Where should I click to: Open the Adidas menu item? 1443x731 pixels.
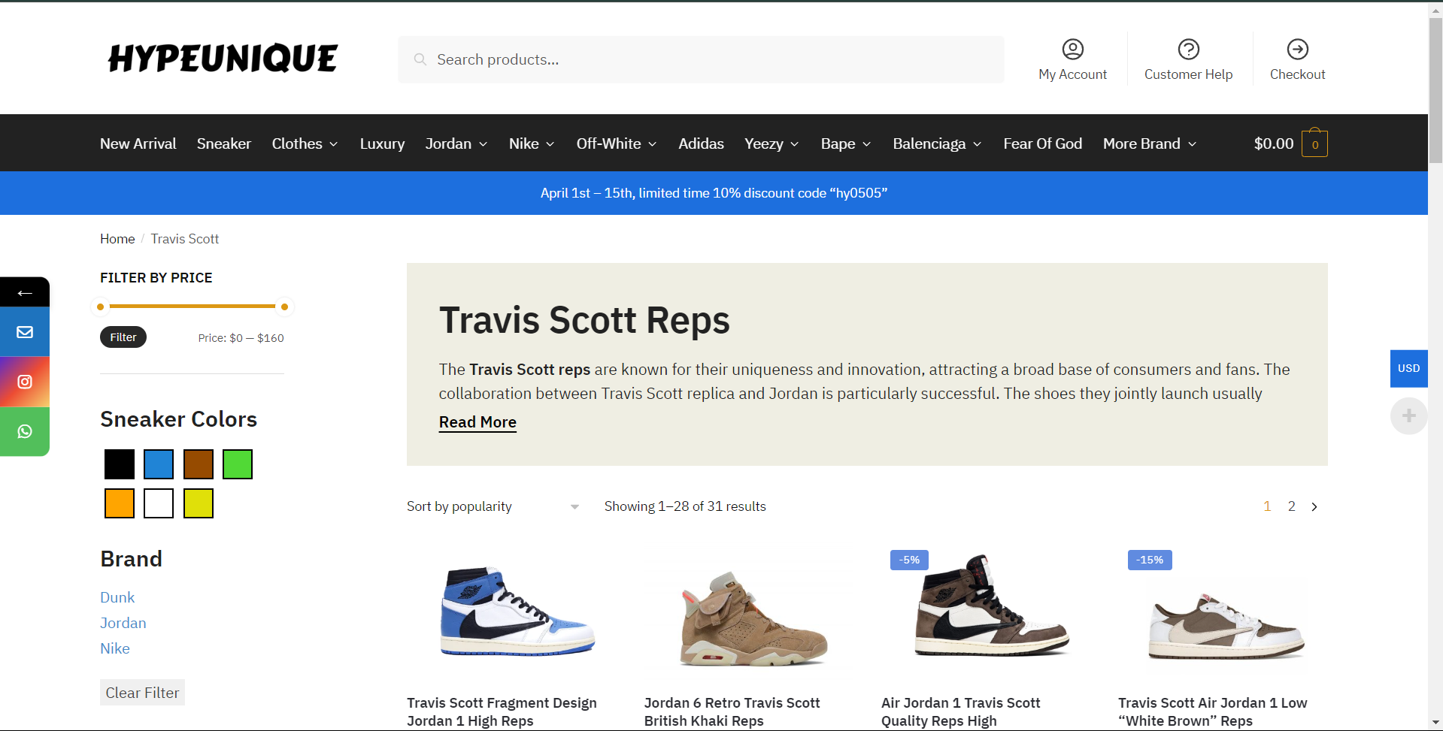tap(701, 144)
